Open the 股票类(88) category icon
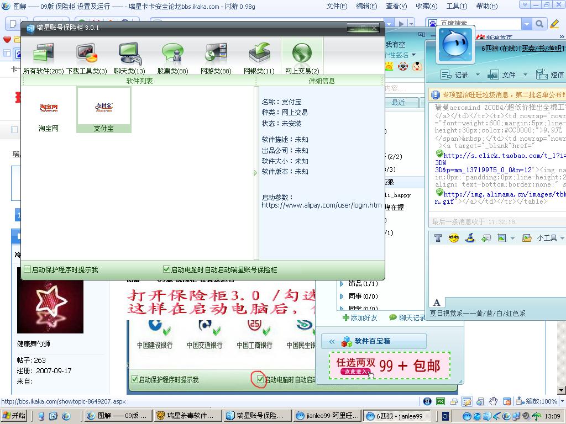This screenshot has height=424, width=566. (x=172, y=57)
